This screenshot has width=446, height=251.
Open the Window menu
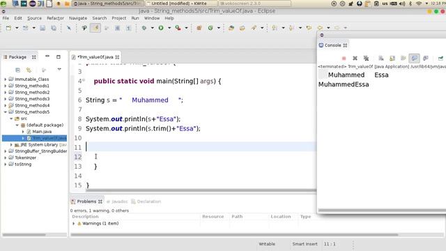152,18
